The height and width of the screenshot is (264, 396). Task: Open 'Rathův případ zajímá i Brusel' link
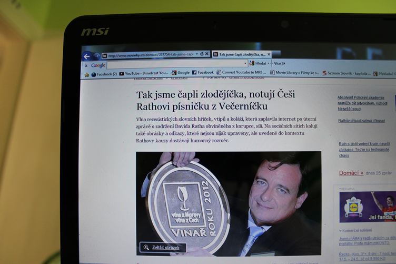tap(361, 121)
